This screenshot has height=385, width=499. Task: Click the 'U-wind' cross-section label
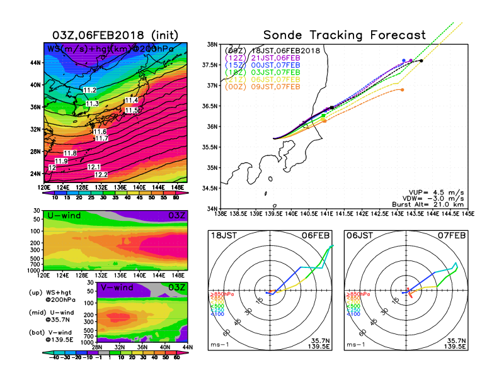pyautogui.click(x=64, y=216)
